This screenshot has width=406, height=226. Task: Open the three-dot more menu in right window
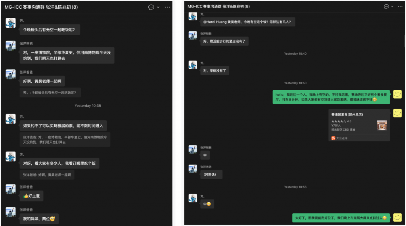point(400,6)
